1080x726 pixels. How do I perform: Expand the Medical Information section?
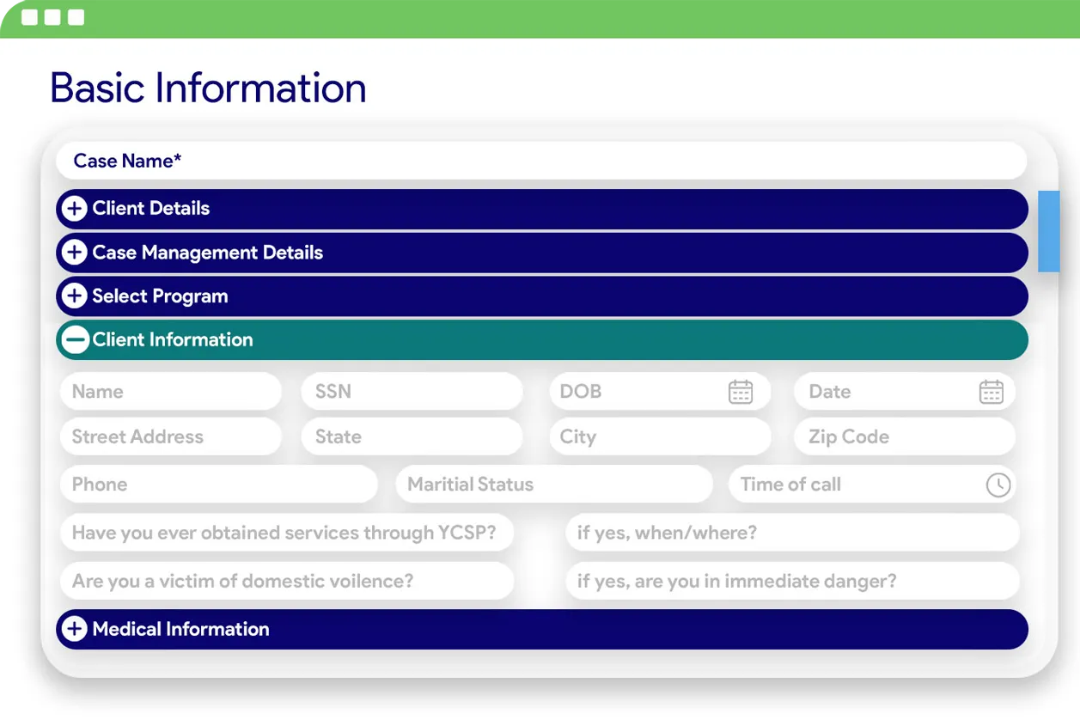(75, 629)
